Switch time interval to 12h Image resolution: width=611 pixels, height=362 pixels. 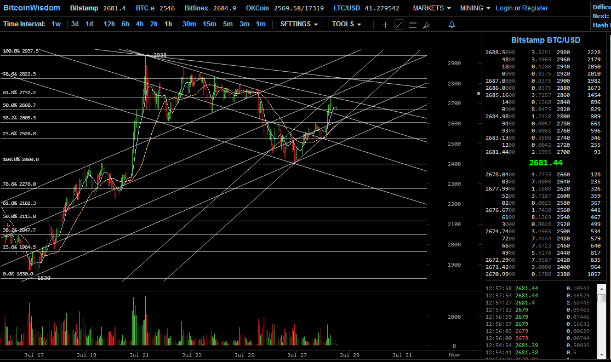pos(109,24)
